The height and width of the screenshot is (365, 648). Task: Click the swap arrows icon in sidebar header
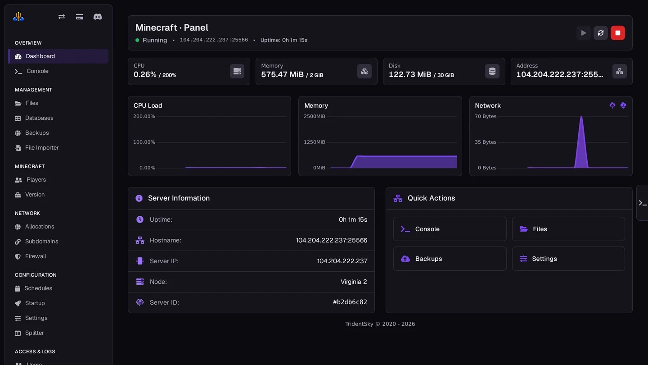[x=62, y=17]
